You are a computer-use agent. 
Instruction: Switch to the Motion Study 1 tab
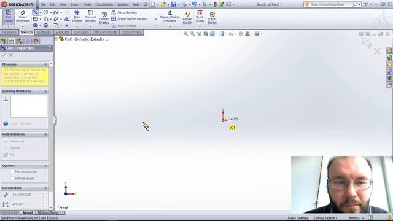point(49,212)
